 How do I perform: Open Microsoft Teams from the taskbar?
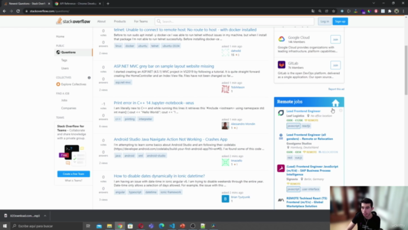pos(151,226)
